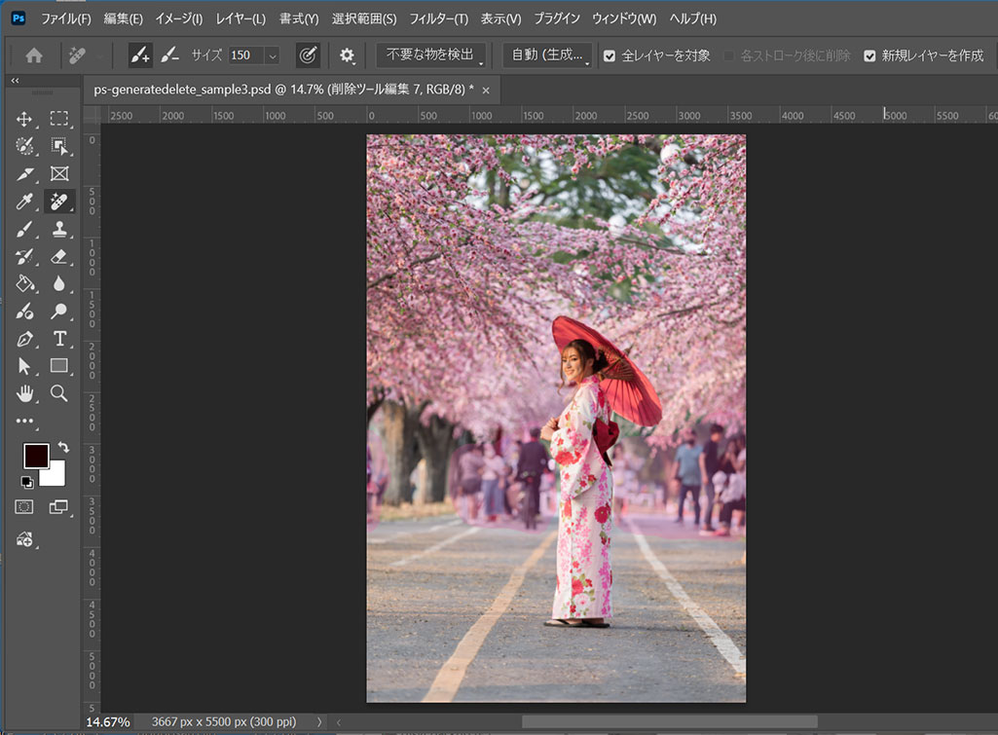
Task: Select the History Brush tool
Action: tap(24, 256)
